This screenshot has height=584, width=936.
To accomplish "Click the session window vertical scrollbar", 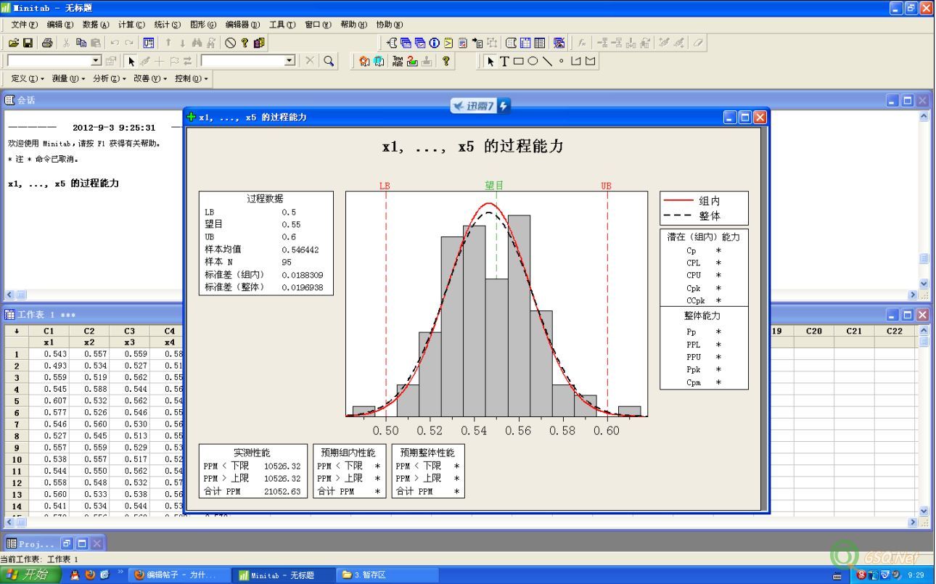I will pyautogui.click(x=924, y=200).
